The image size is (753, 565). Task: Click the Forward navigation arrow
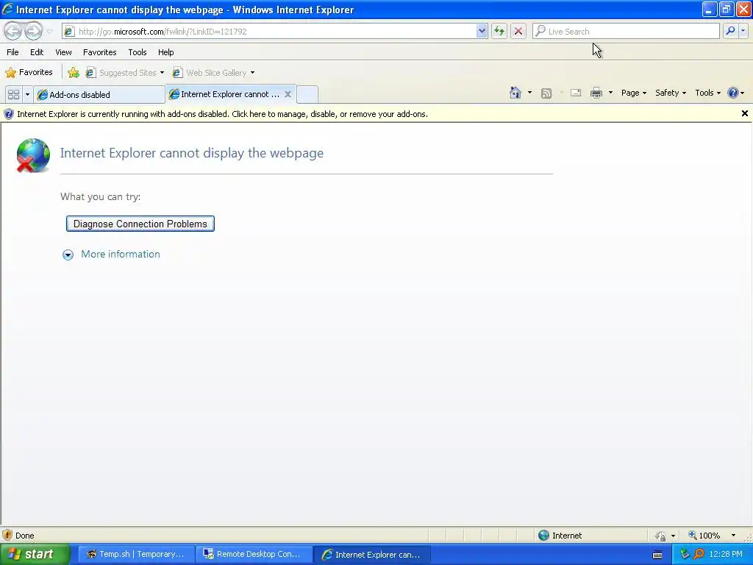33,31
